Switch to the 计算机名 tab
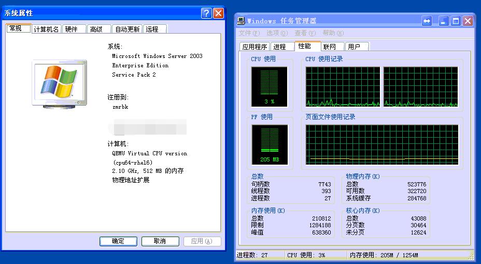 (x=47, y=29)
